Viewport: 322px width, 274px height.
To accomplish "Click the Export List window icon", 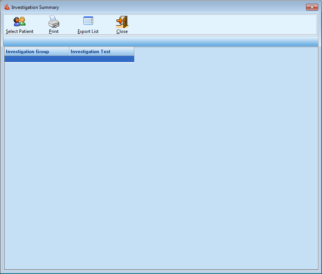I will click(88, 21).
